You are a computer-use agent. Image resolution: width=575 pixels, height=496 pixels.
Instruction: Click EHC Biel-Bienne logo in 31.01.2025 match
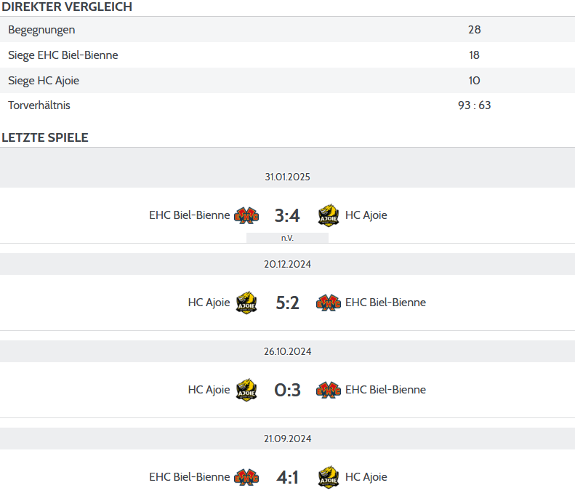click(x=246, y=215)
